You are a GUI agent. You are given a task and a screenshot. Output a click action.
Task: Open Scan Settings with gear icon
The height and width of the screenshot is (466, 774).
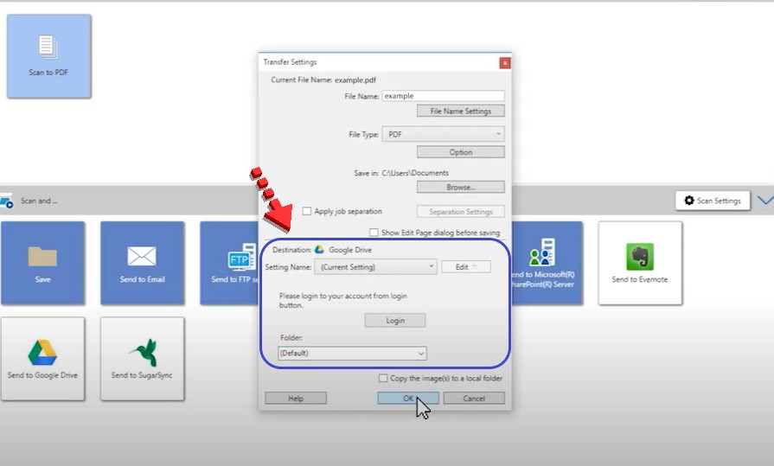pyautogui.click(x=712, y=201)
